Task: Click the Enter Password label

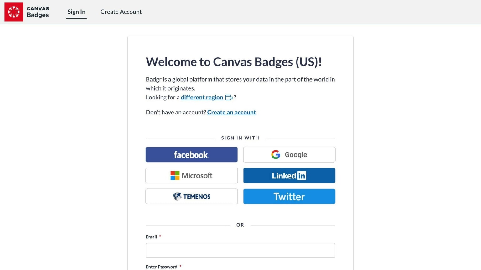Action: point(161,267)
